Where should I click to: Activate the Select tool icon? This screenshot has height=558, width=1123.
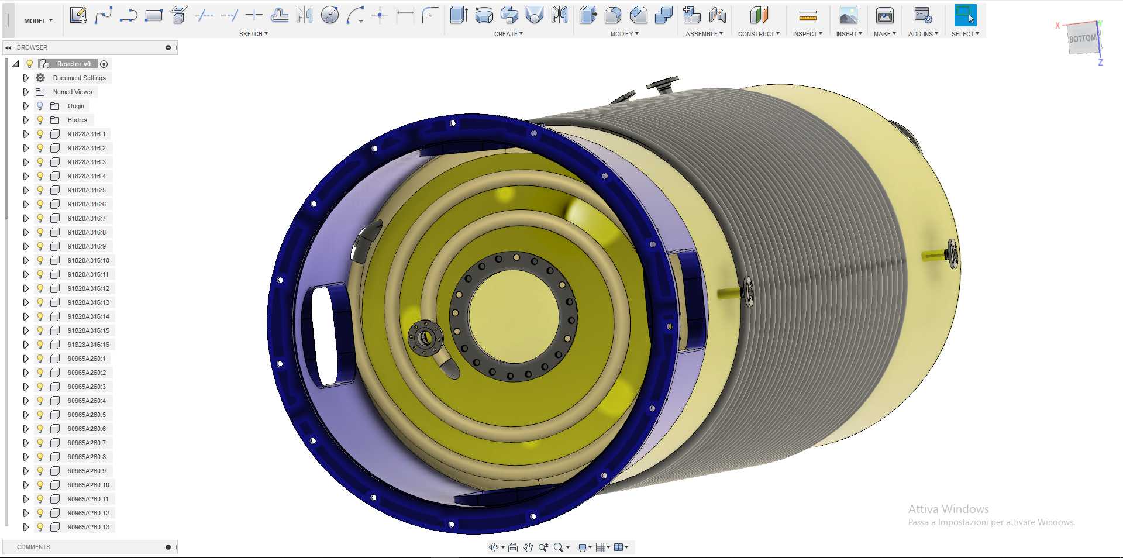coord(965,15)
